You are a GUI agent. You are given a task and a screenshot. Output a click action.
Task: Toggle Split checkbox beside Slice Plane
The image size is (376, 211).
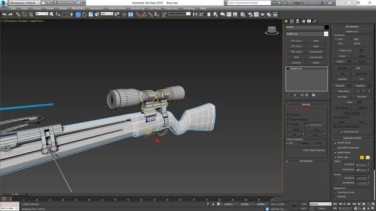coord(354,68)
